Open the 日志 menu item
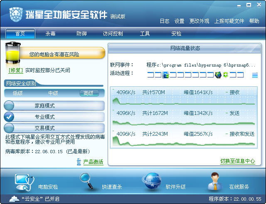The image size is (266, 204). tap(165, 21)
